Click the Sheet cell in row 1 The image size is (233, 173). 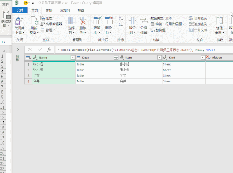tap(184, 64)
